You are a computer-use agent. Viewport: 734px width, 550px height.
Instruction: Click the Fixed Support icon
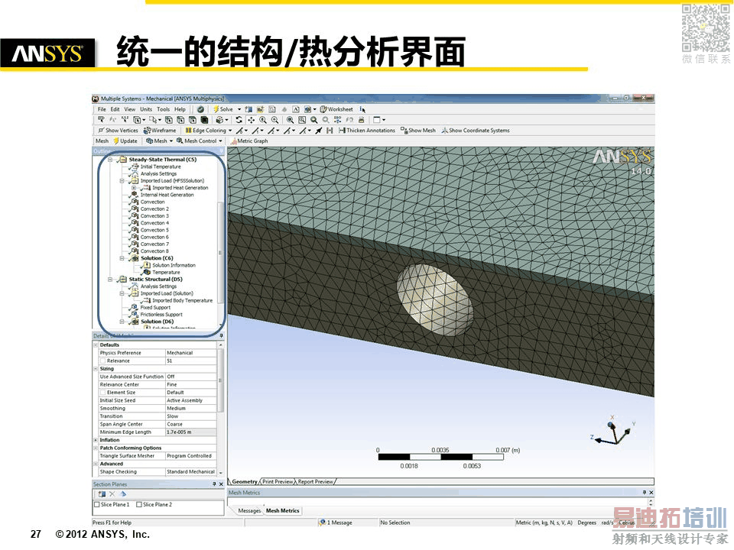[x=135, y=307]
